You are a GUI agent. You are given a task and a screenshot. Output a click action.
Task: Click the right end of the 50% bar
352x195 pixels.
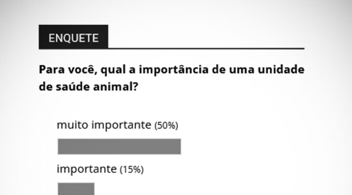point(179,147)
